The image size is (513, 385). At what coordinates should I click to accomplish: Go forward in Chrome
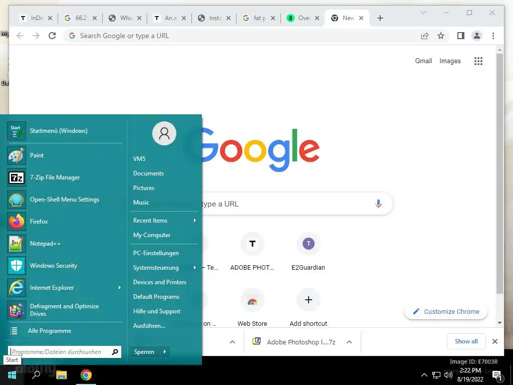(x=36, y=36)
